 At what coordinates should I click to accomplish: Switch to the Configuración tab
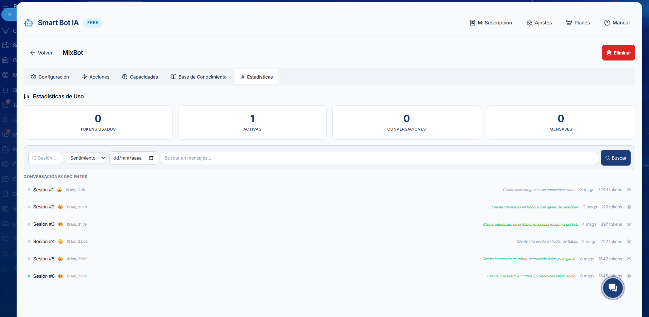point(50,77)
